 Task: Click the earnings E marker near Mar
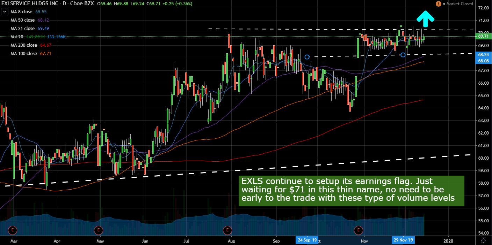point(13,230)
